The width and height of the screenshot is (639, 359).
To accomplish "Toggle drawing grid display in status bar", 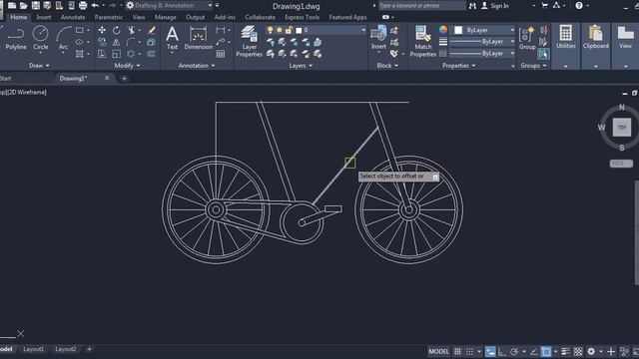I will pos(457,352).
